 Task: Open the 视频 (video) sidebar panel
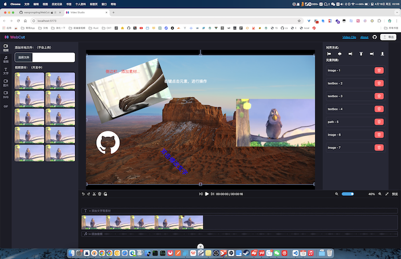[x=6, y=48]
